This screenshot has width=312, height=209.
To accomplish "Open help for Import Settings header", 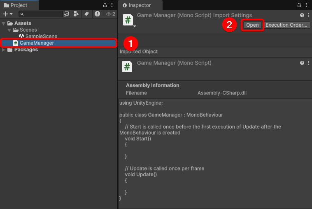I will click(x=302, y=15).
